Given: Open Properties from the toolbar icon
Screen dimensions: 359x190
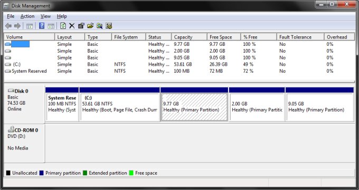Looking at the screenshot, I should pos(81,26).
